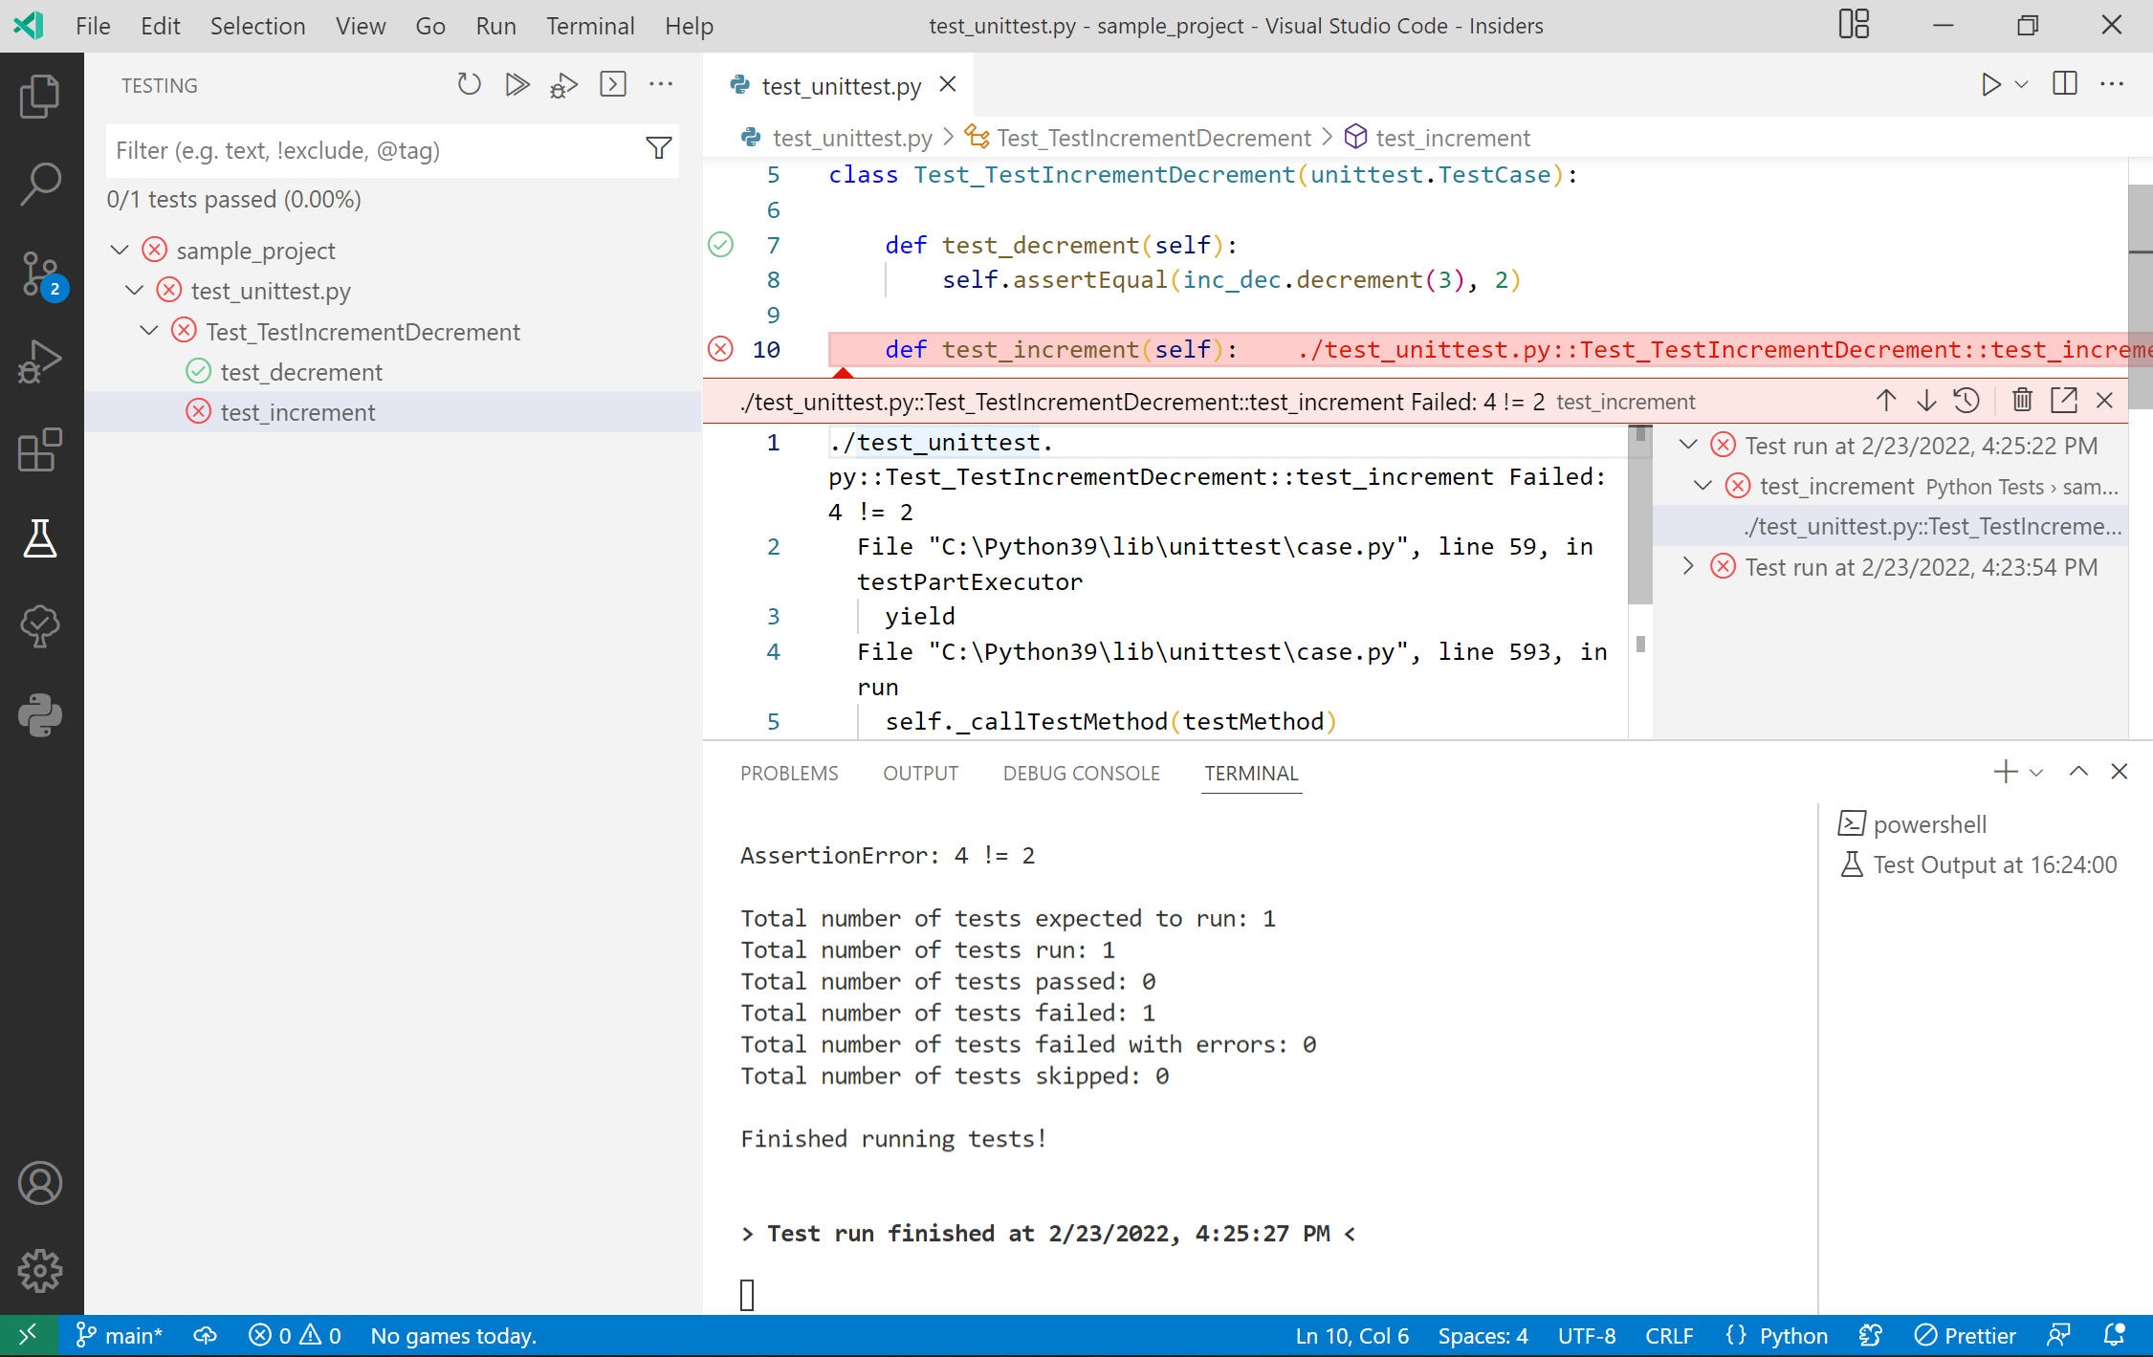Collapse Test run at 4:25:22 PM
Image resolution: width=2153 pixels, height=1357 pixels.
1688,446
